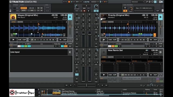Set loop OUT point on Deck B
Viewport: 173px width, 97px height.
[155, 40]
